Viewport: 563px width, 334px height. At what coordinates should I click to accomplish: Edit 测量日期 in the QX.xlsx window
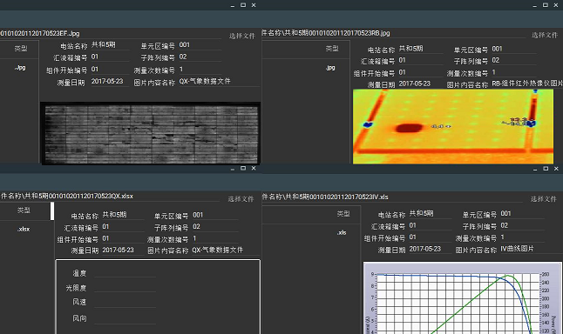coord(123,250)
